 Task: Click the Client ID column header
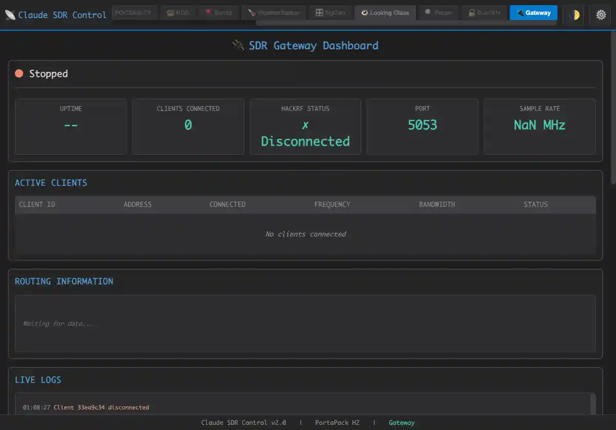[37, 204]
